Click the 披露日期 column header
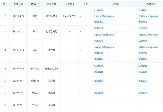This screenshot has width=163, height=112. click(18, 4)
